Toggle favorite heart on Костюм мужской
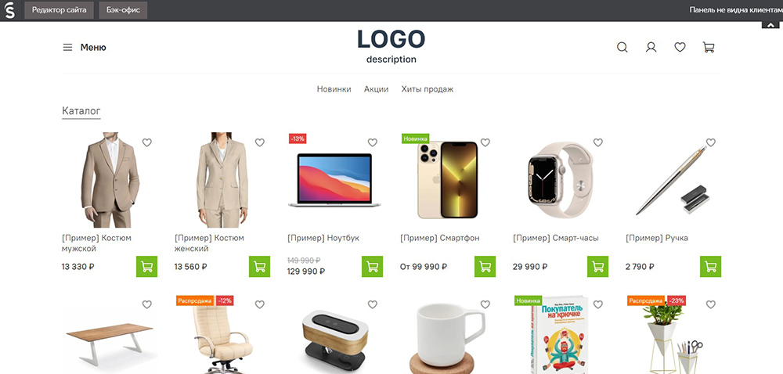783x374 pixels. pyautogui.click(x=147, y=142)
